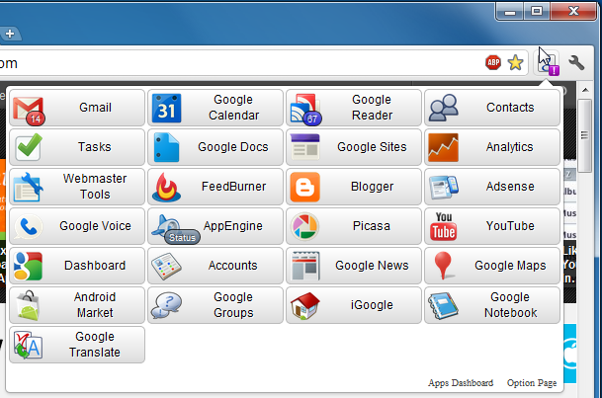Click the page scrollbar up arrow

click(x=585, y=91)
